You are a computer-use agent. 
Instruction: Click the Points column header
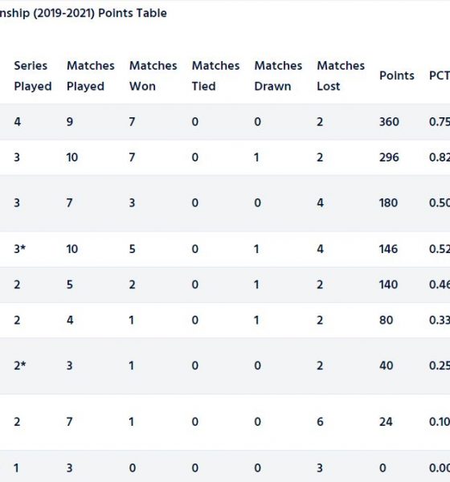coord(397,76)
